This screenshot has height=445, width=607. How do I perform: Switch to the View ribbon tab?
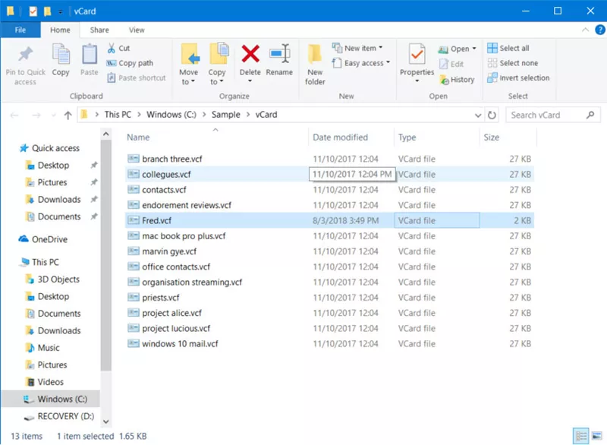coord(137,30)
